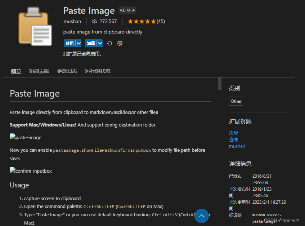Open the 仓库 repository link
The height and width of the screenshot is (226, 305).
[x=233, y=139]
